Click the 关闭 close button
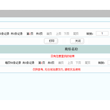 [77, 41]
